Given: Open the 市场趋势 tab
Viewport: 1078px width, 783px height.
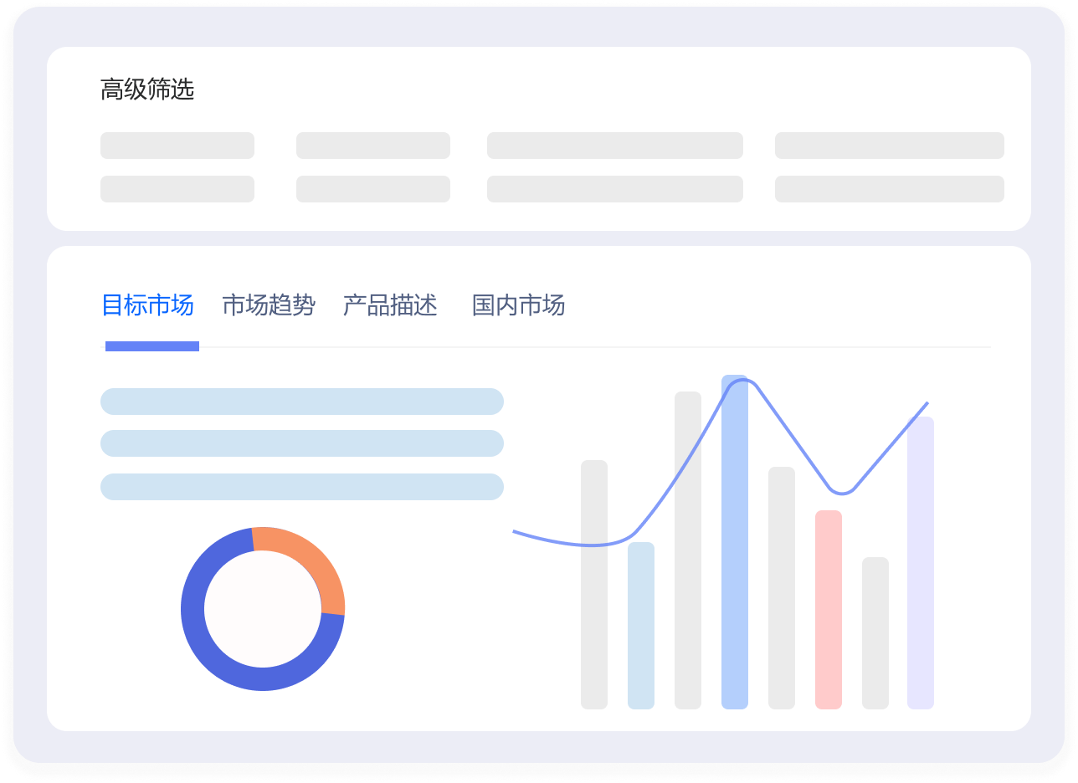Looking at the screenshot, I should (269, 305).
